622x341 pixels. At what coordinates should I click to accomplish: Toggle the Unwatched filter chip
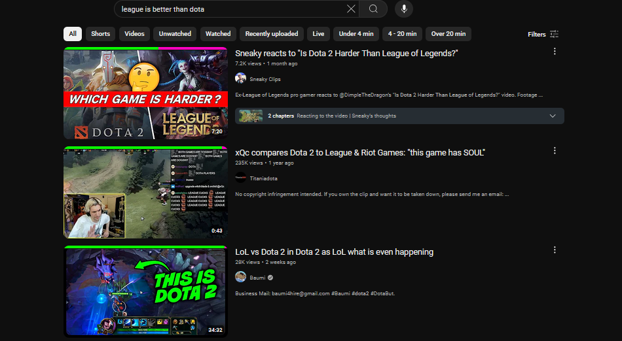(175, 34)
